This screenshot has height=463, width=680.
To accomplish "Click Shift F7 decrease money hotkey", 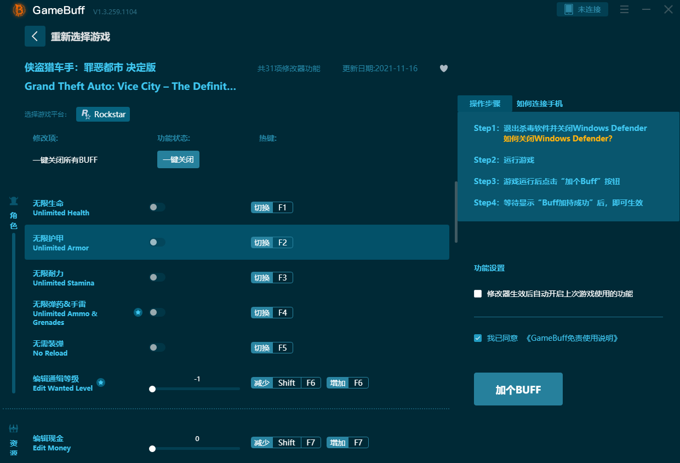I will [x=287, y=443].
